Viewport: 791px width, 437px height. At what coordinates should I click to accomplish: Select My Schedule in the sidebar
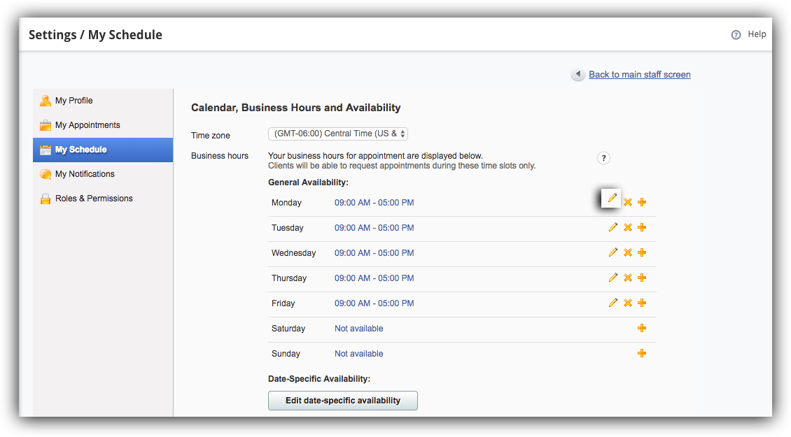tap(103, 150)
